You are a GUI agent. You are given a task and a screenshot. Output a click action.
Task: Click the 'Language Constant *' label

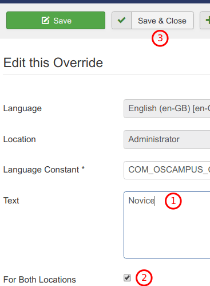[44, 170]
